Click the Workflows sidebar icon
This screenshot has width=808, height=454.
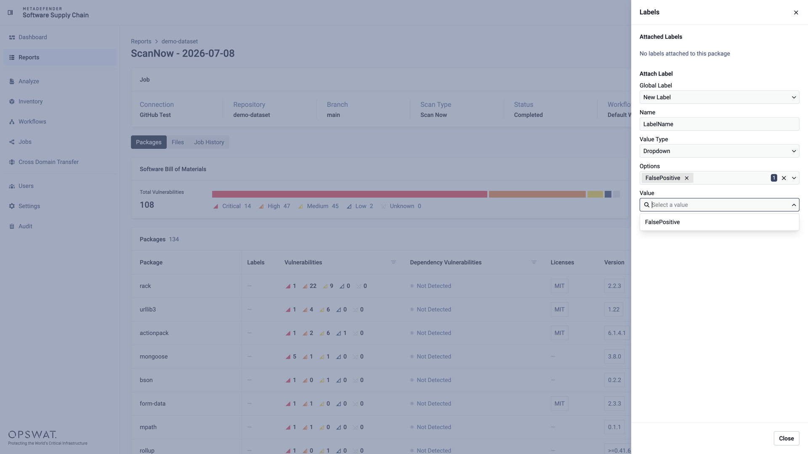(x=12, y=122)
